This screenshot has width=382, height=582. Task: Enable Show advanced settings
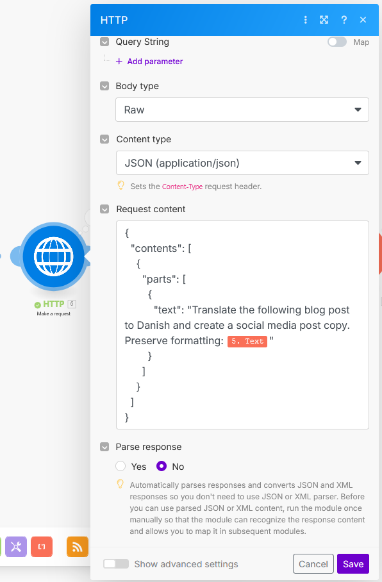(115, 564)
